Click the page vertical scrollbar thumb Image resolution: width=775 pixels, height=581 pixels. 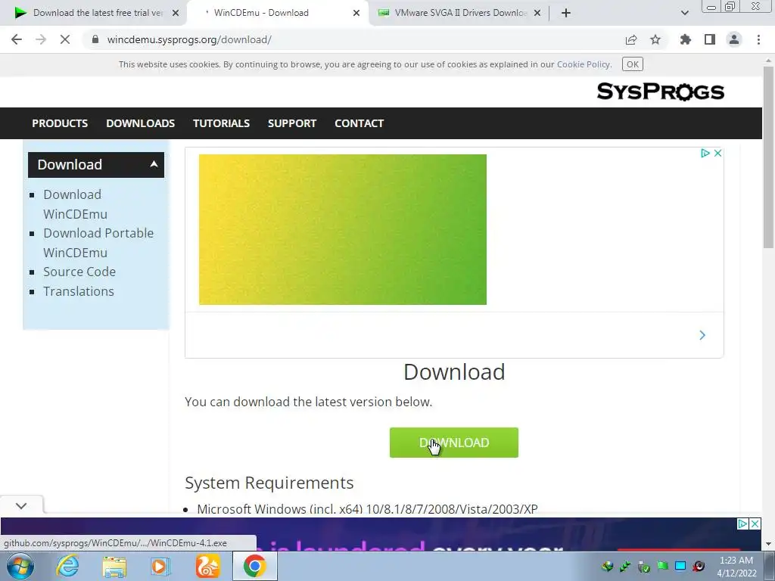[768, 157]
